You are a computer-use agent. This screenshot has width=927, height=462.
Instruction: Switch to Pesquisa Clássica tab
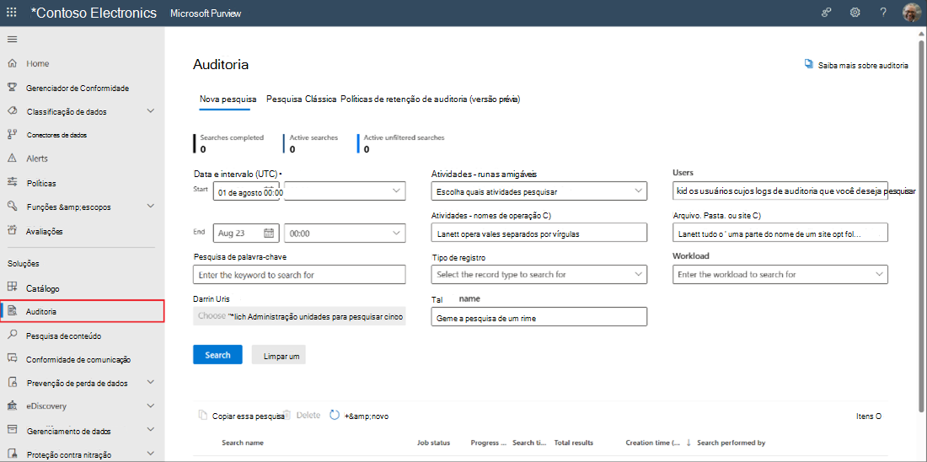[x=302, y=99]
